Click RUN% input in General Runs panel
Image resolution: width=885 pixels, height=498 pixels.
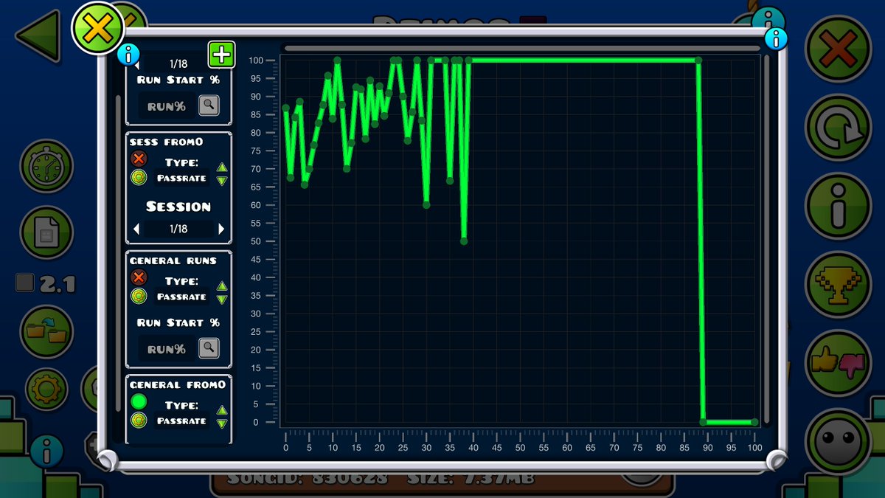point(167,348)
